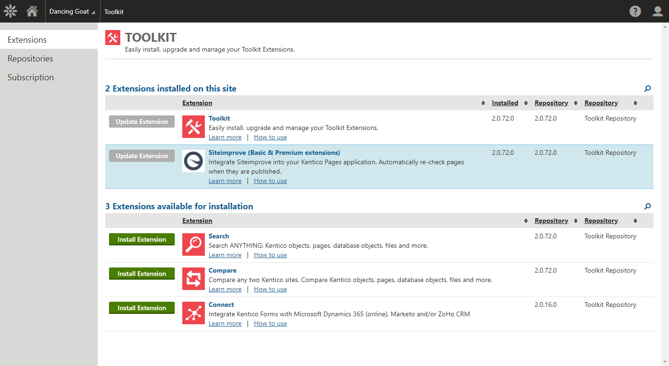Image resolution: width=669 pixels, height=366 pixels.
Task: Click the Search extension title
Action: pos(219,236)
